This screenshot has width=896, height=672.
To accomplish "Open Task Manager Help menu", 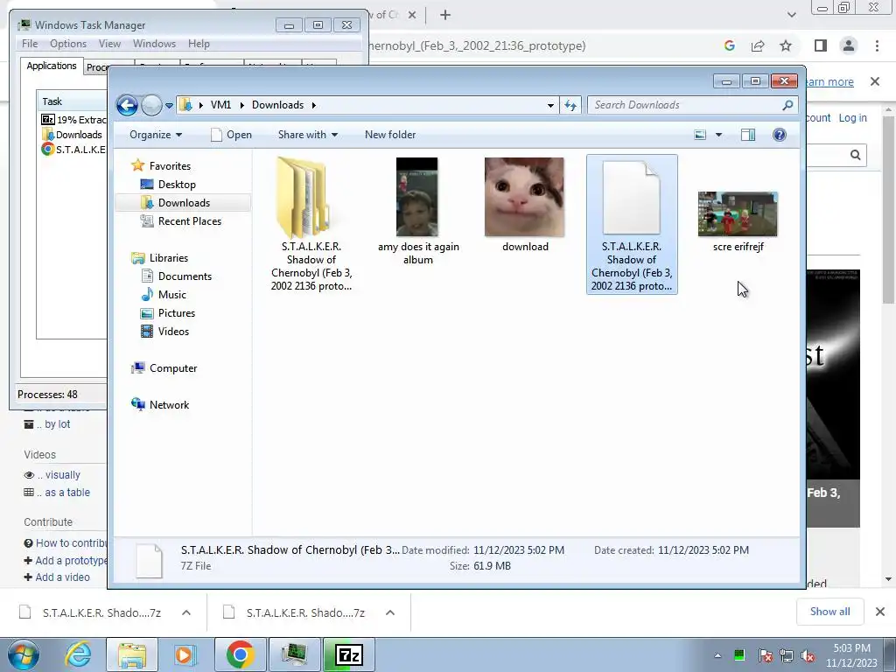I will coord(199,44).
